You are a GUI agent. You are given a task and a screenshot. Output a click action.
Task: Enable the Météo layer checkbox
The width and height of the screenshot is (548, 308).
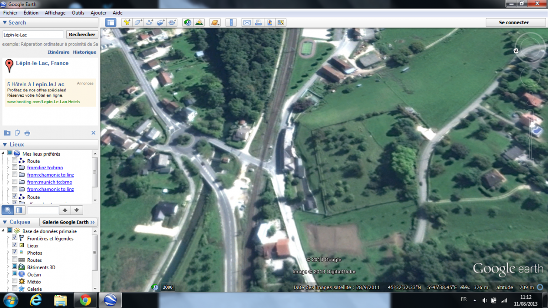click(x=15, y=282)
